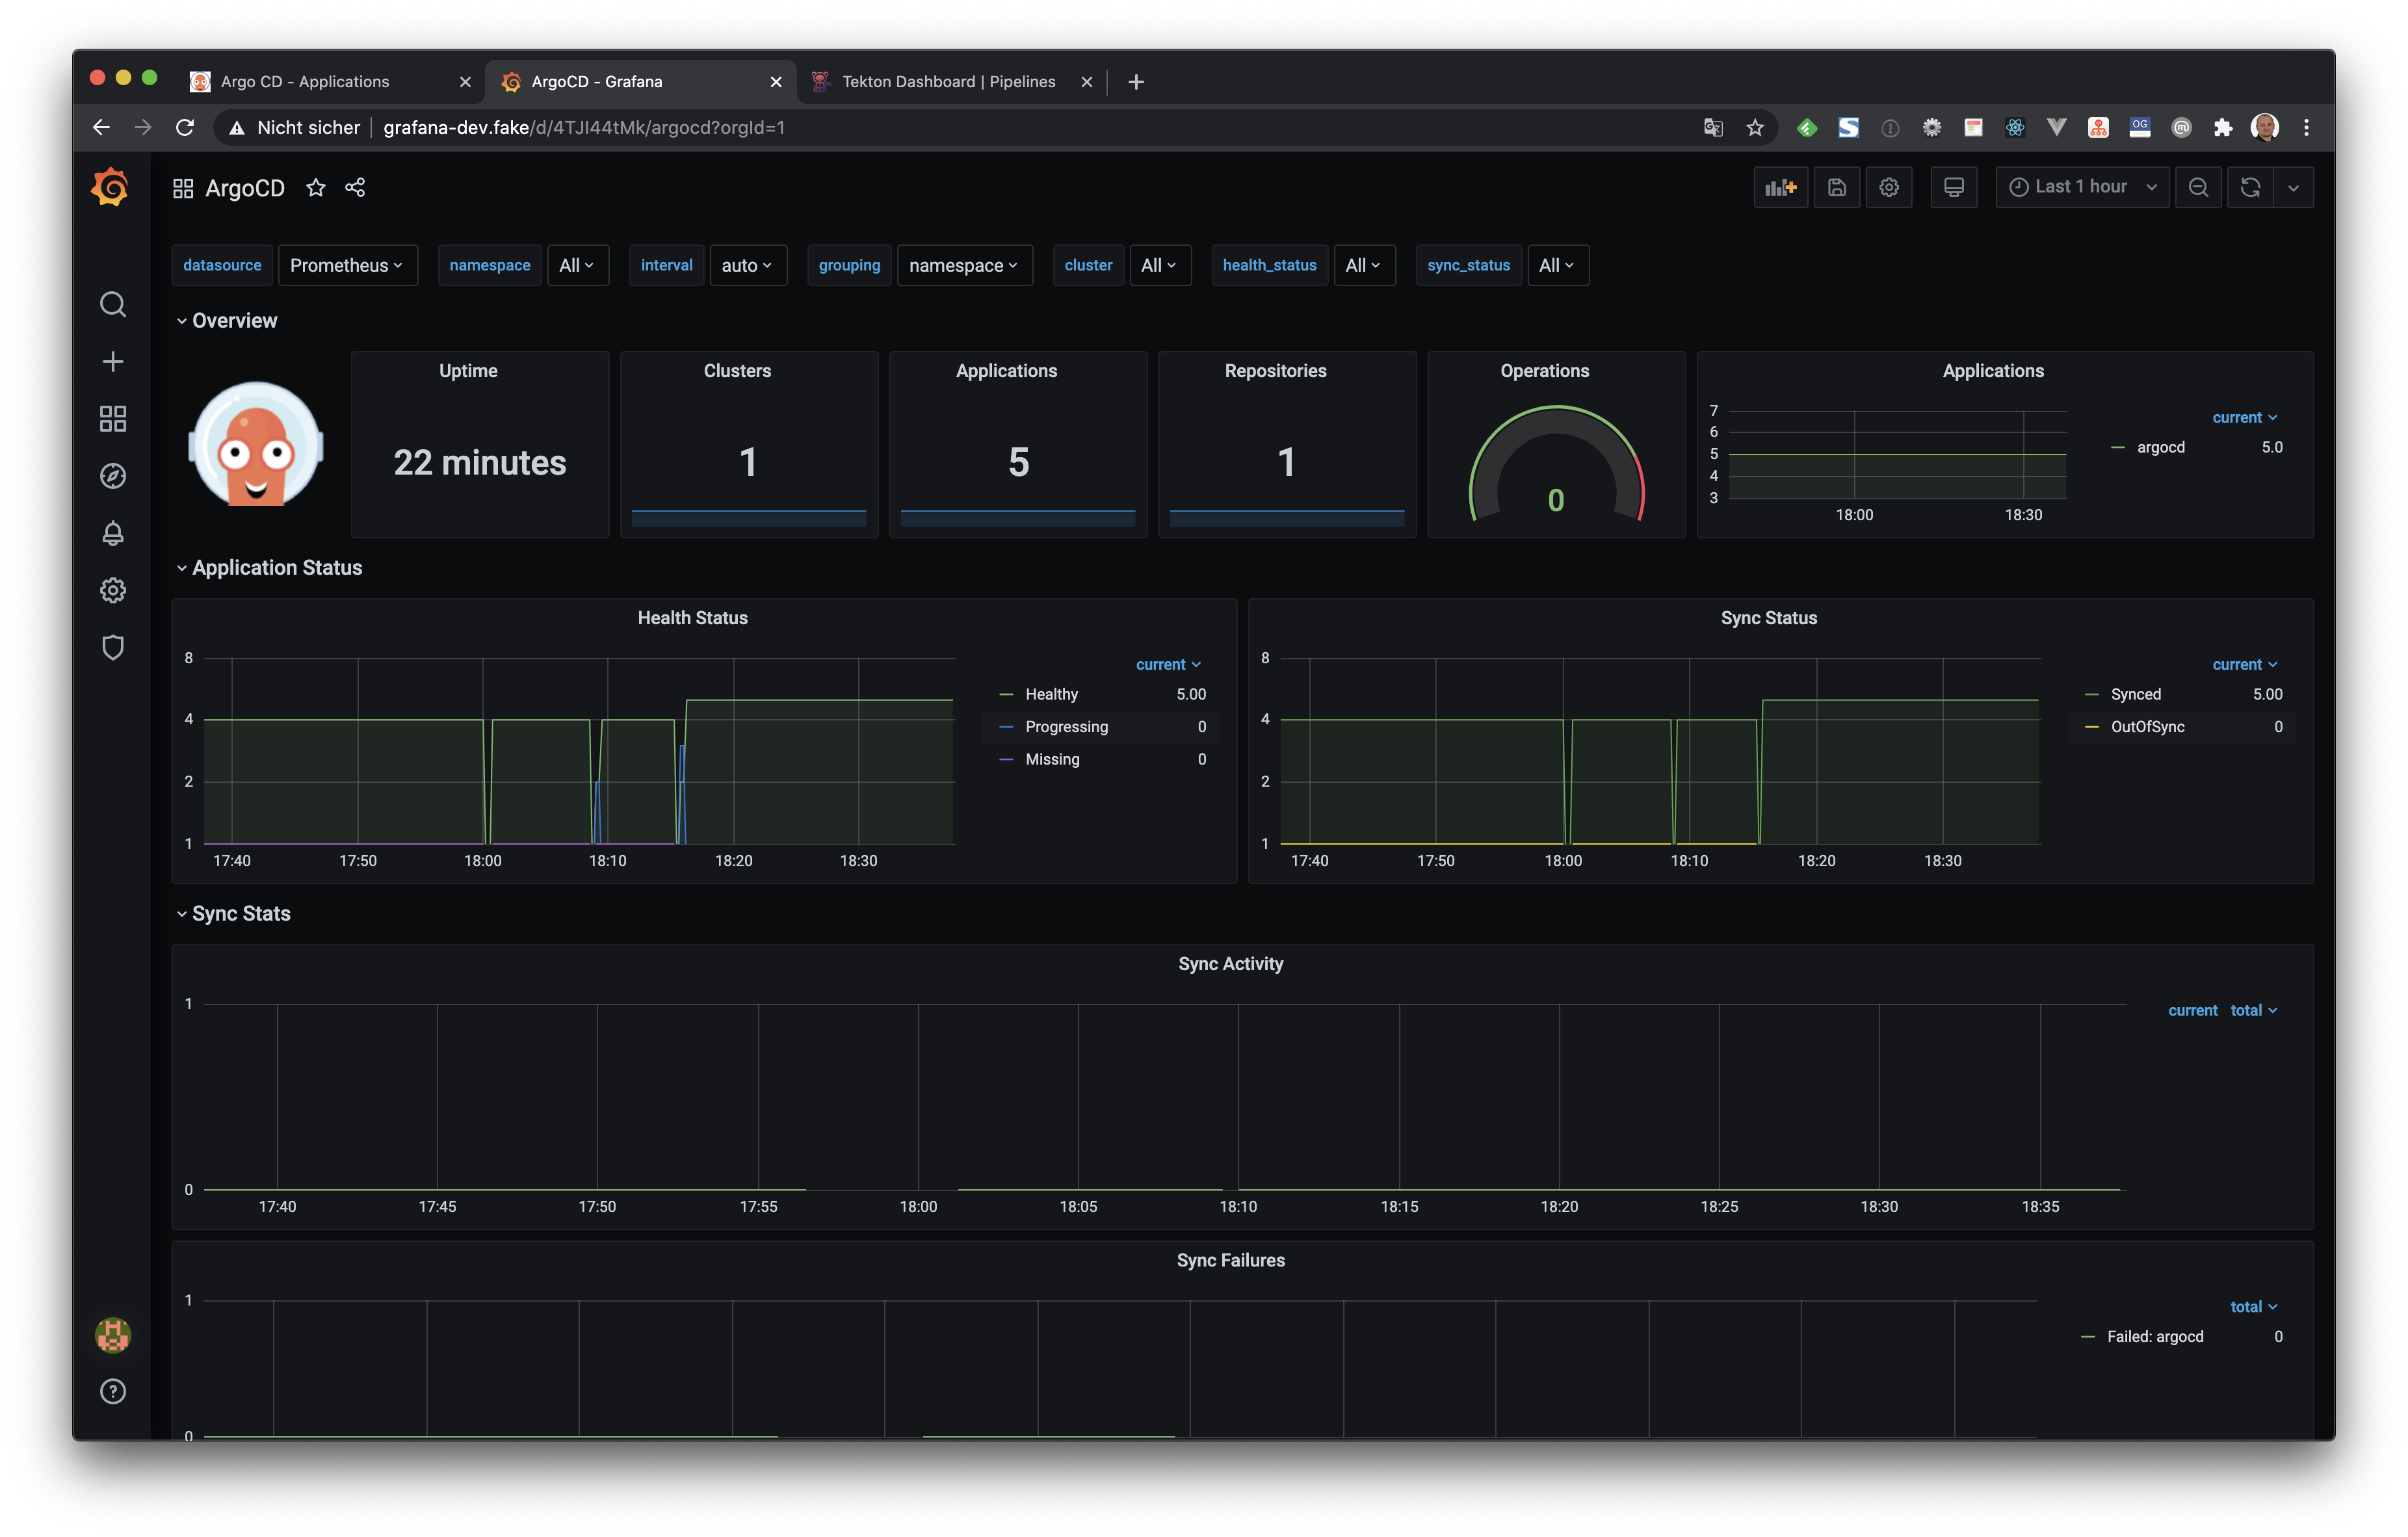This screenshot has height=1537, width=2408.
Task: Click the Add panel toolbar icon
Action: pos(1780,187)
